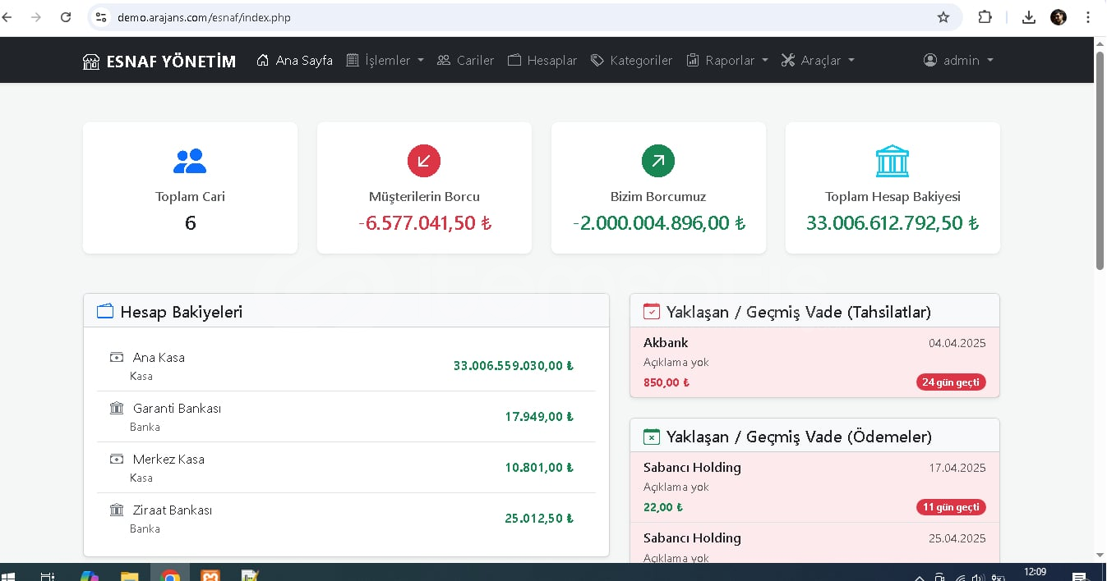Click the red arrow icon on Müşterilerin Borcu card
The image size is (1107, 581).
coord(424,161)
